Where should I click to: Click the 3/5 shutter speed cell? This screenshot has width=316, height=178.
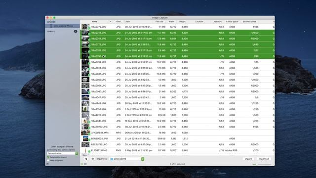(x=257, y=97)
